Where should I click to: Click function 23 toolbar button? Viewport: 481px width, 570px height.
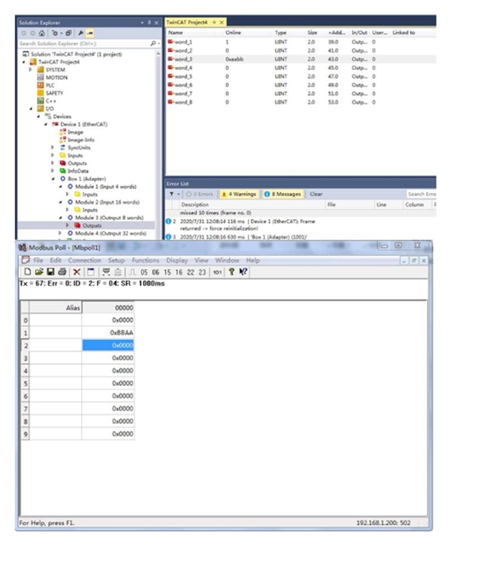[202, 272]
